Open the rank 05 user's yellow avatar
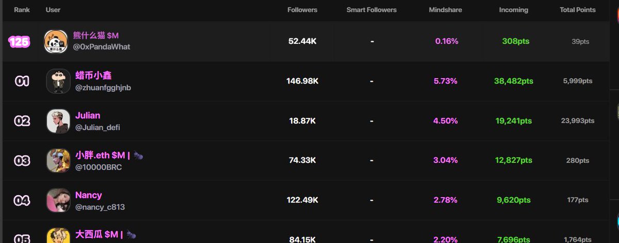Image resolution: width=619 pixels, height=243 pixels. point(58,236)
